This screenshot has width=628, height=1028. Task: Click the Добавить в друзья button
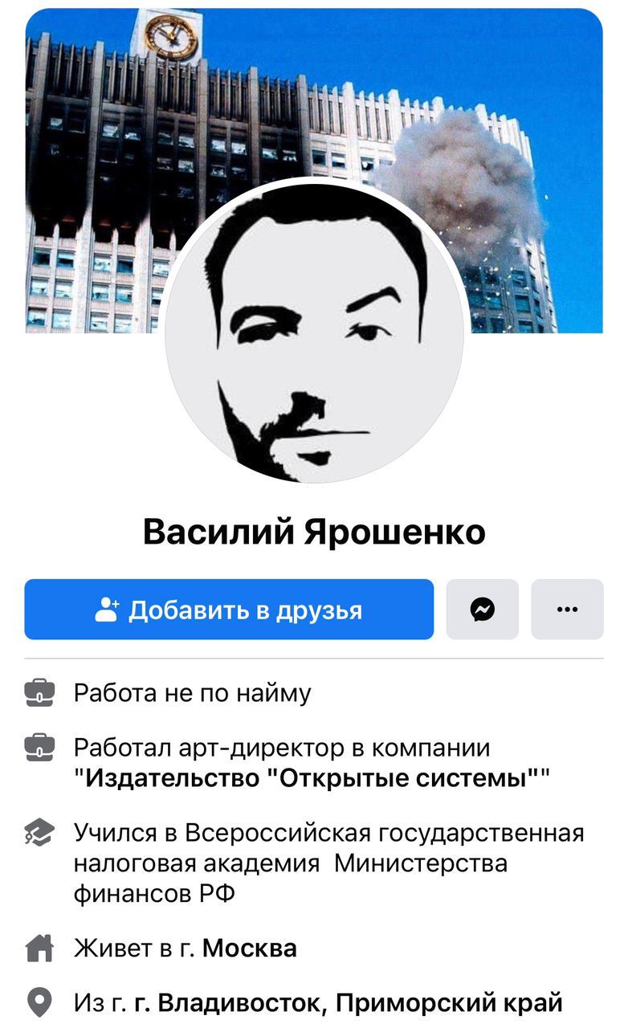pos(229,610)
